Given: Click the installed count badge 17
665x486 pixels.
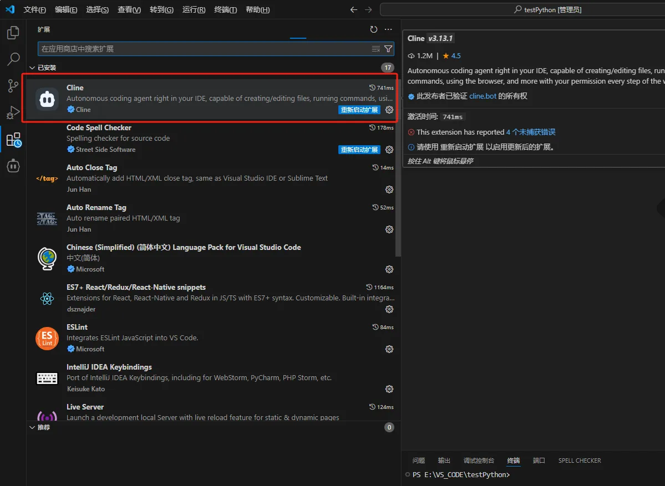Looking at the screenshot, I should tap(388, 68).
